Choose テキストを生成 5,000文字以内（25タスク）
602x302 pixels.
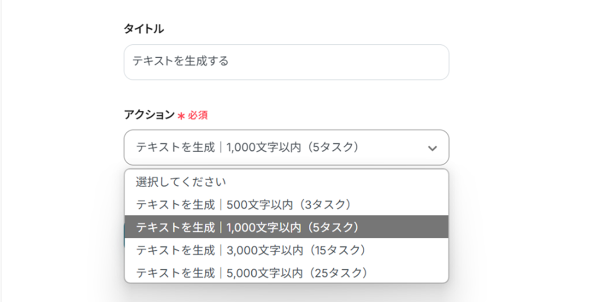(251, 273)
